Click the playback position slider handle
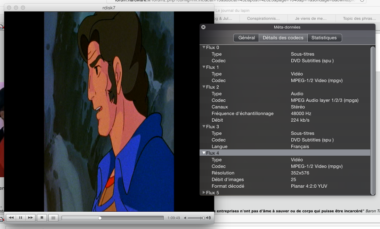This screenshot has width=380, height=229. (100, 218)
